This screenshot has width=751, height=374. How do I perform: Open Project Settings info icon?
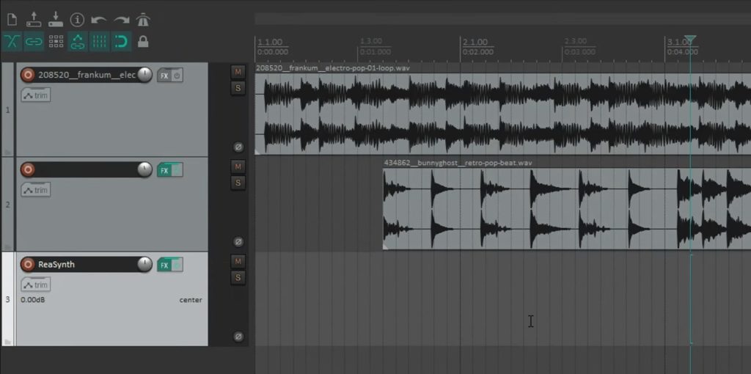point(77,20)
